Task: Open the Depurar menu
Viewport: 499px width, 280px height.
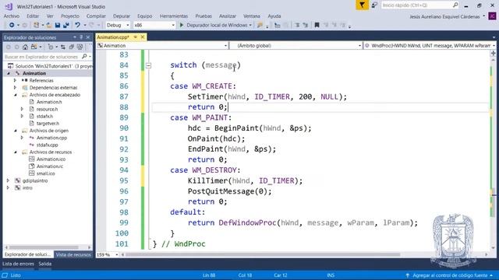Action: (122, 16)
